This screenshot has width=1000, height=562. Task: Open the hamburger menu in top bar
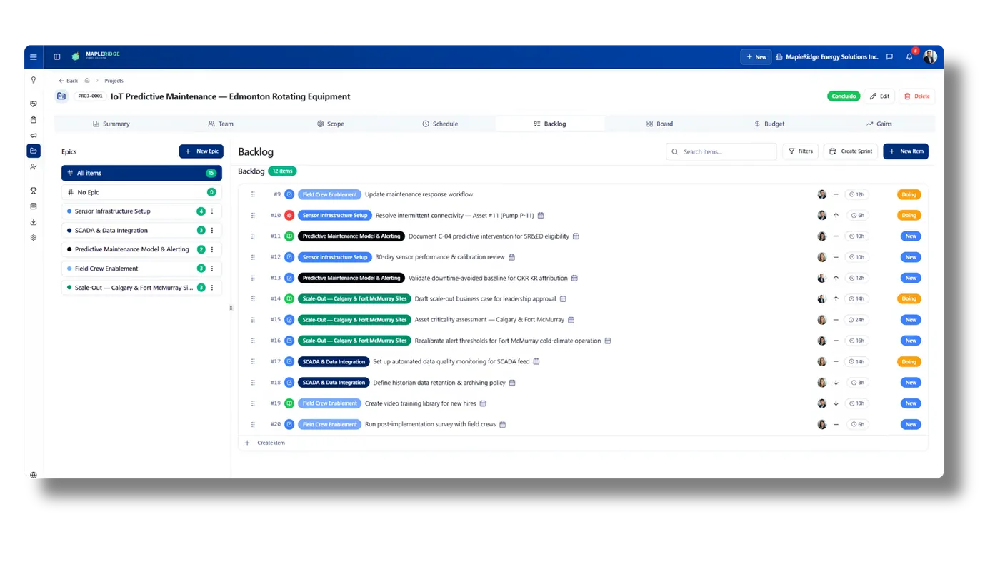click(34, 57)
